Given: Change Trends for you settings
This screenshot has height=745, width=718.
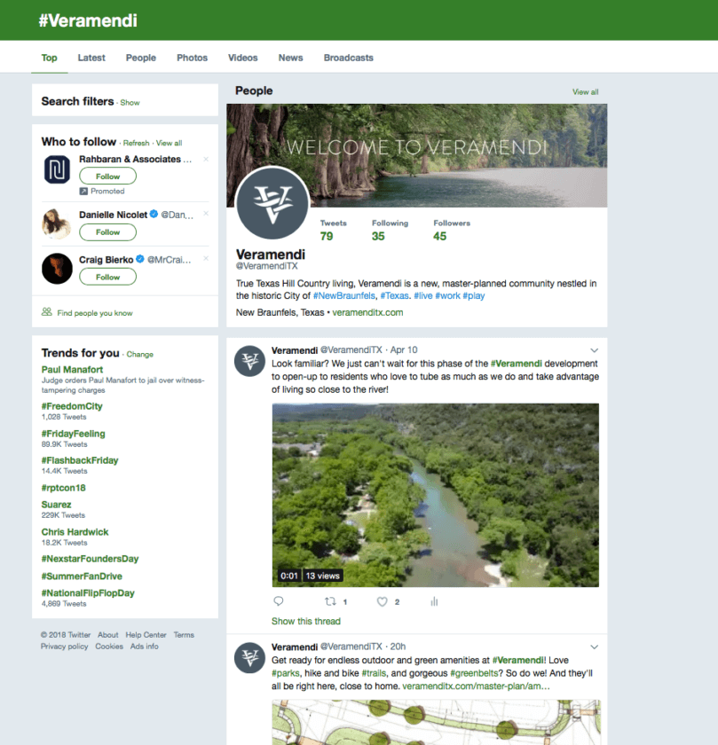Looking at the screenshot, I should pyautogui.click(x=140, y=355).
